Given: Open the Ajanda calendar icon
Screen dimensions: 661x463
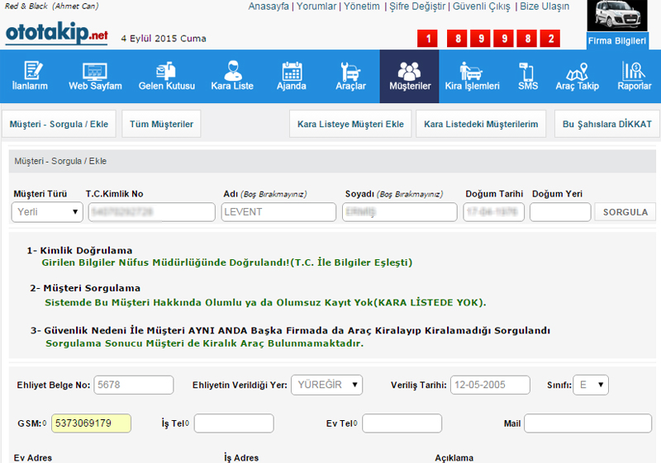Looking at the screenshot, I should pos(292,70).
